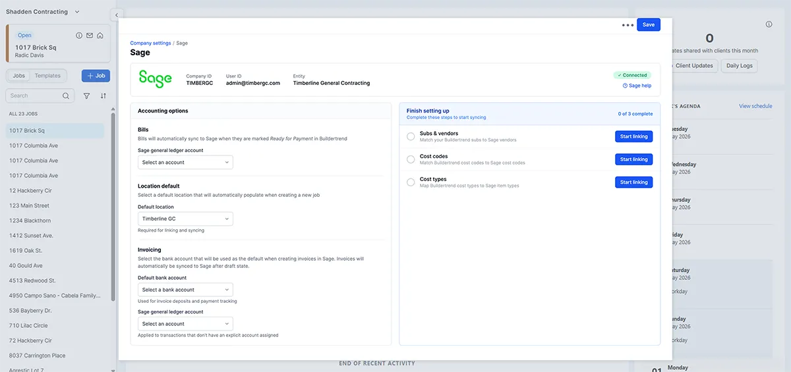This screenshot has width=791, height=372.
Task: Click the 'TIMBERGC' company ID
Action: 199,83
